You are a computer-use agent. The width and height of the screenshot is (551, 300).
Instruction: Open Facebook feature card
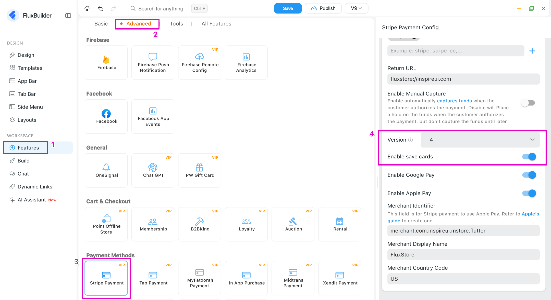pyautogui.click(x=106, y=116)
